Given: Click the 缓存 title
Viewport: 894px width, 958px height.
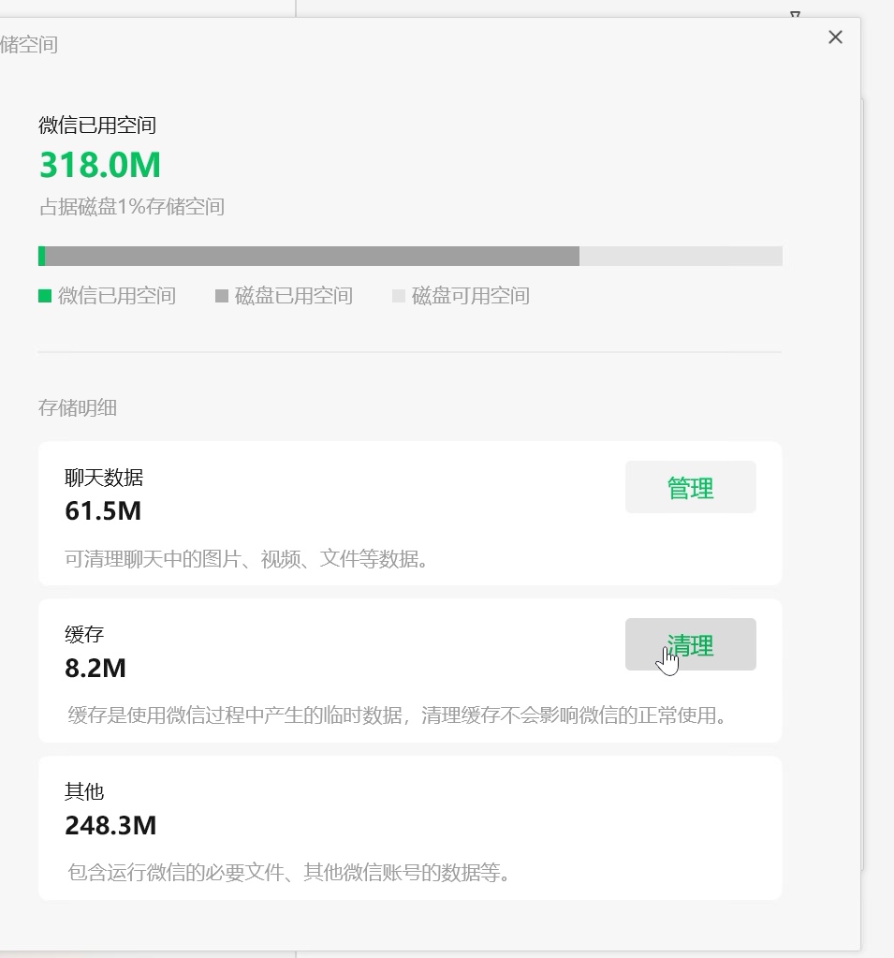Looking at the screenshot, I should (x=84, y=634).
